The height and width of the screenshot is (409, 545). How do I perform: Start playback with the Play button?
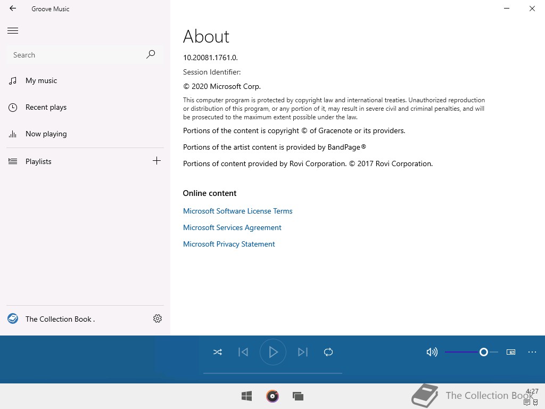[x=273, y=353]
